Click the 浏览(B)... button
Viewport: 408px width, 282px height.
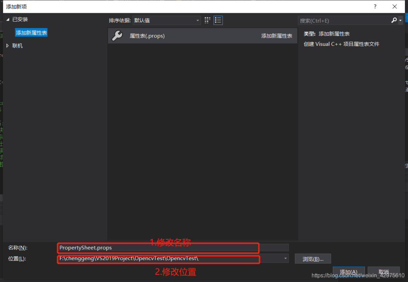click(313, 259)
